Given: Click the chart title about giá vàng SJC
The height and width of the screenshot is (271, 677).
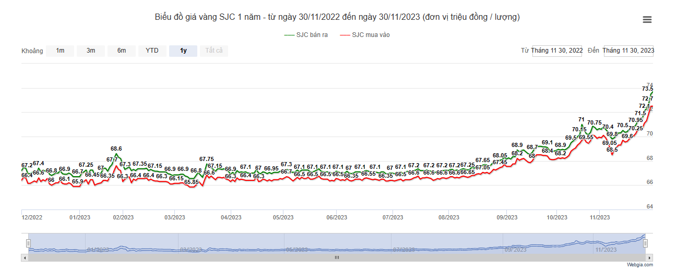Looking at the screenshot, I should click(337, 17).
